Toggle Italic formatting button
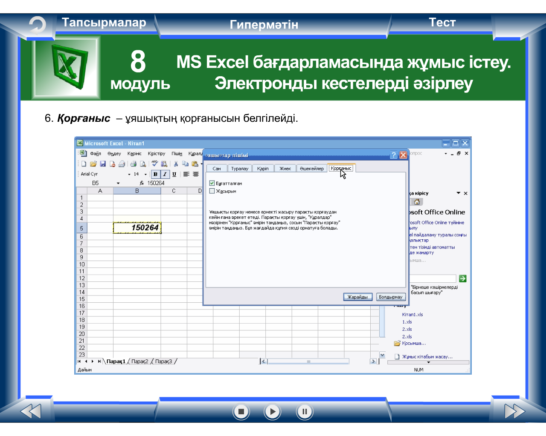The height and width of the screenshot is (436, 546). coord(165,174)
